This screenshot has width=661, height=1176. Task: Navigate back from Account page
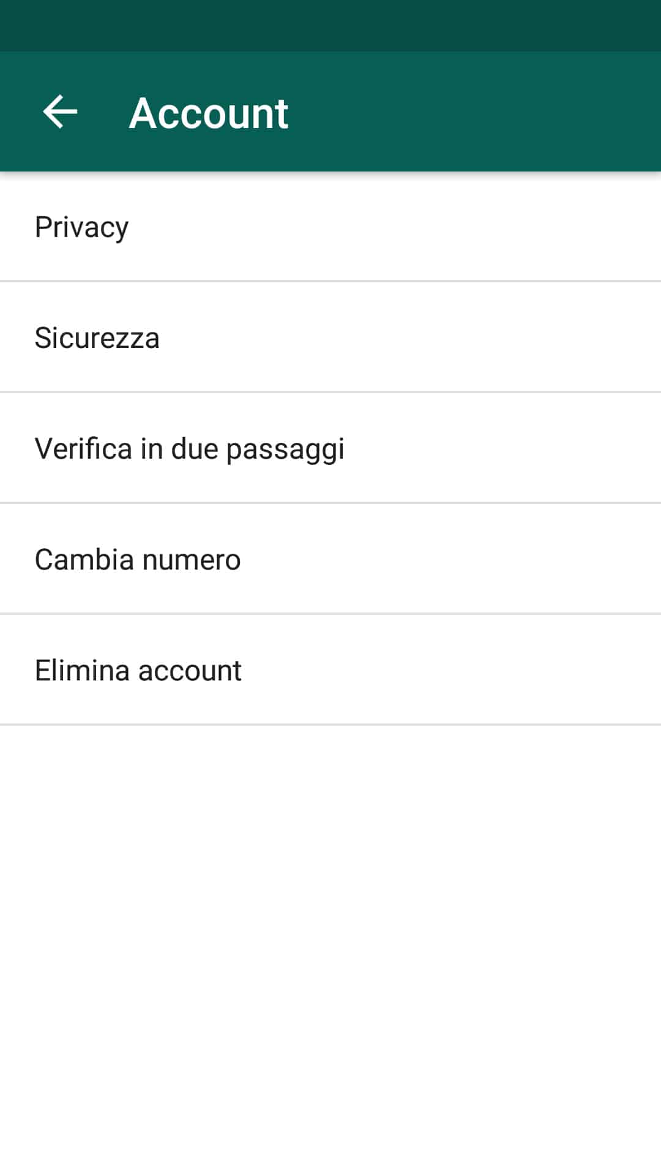(x=60, y=112)
